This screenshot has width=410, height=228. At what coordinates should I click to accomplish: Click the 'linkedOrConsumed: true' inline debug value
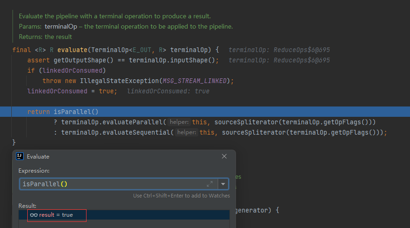pos(168,91)
